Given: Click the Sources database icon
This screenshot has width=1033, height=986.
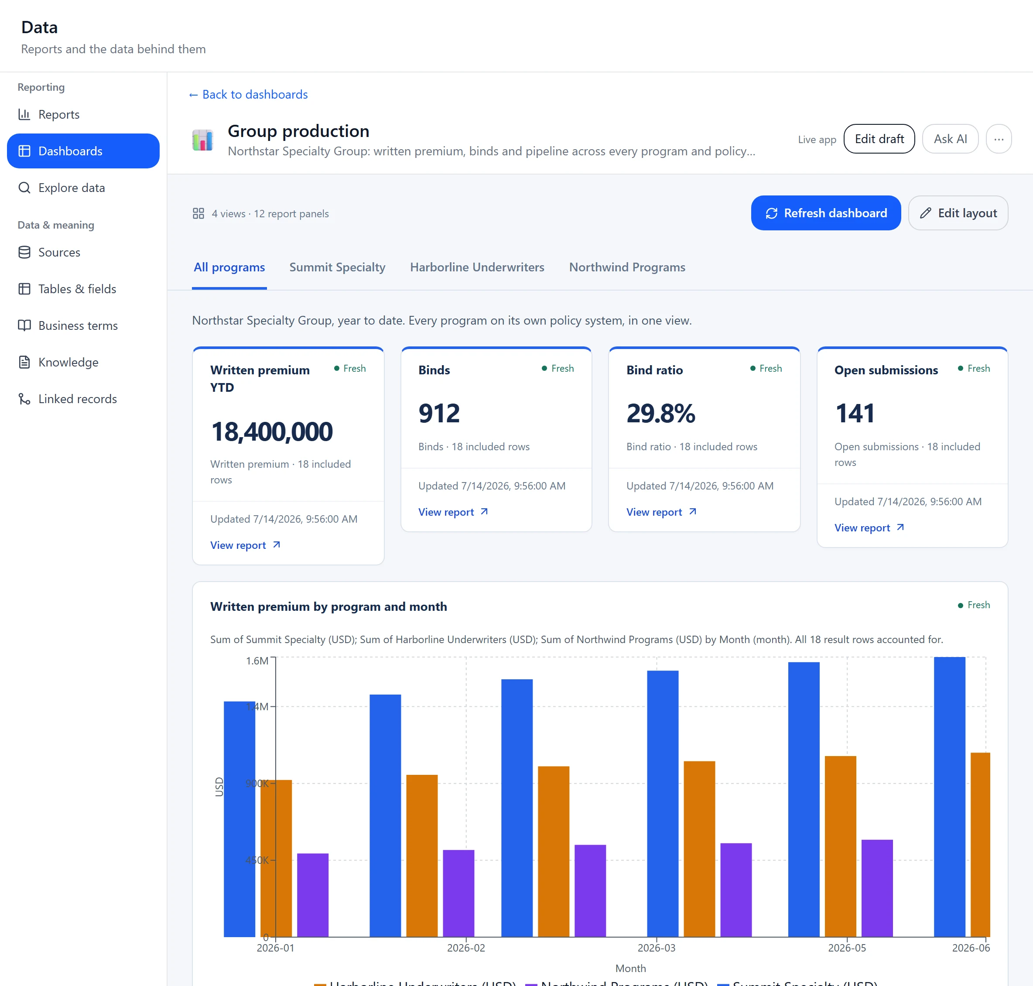Looking at the screenshot, I should (x=24, y=252).
